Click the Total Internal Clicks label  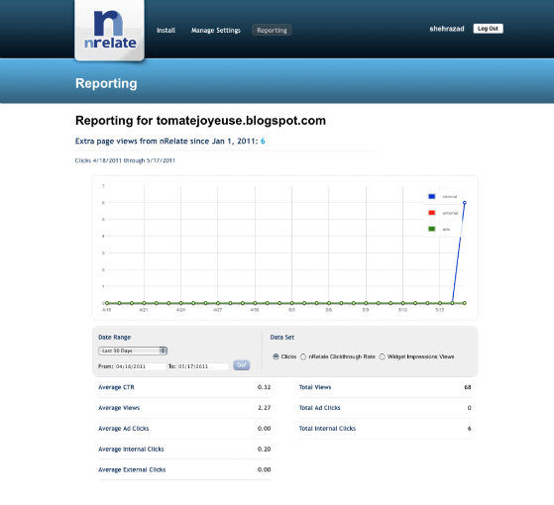point(327,429)
